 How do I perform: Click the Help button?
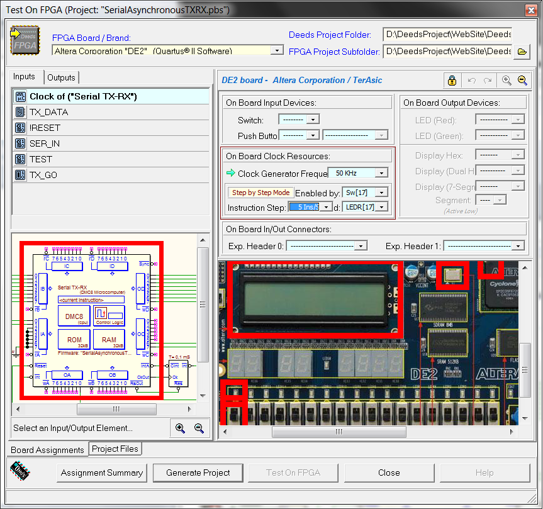point(484,473)
